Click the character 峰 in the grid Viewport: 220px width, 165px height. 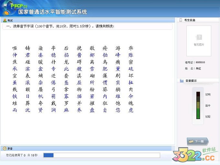point(118,55)
